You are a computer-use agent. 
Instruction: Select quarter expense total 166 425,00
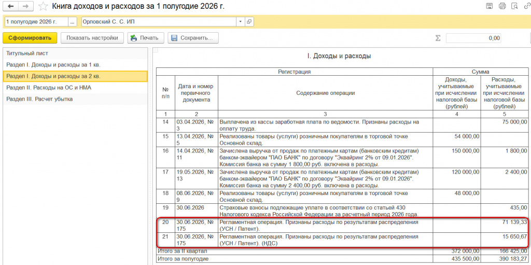pos(504,251)
